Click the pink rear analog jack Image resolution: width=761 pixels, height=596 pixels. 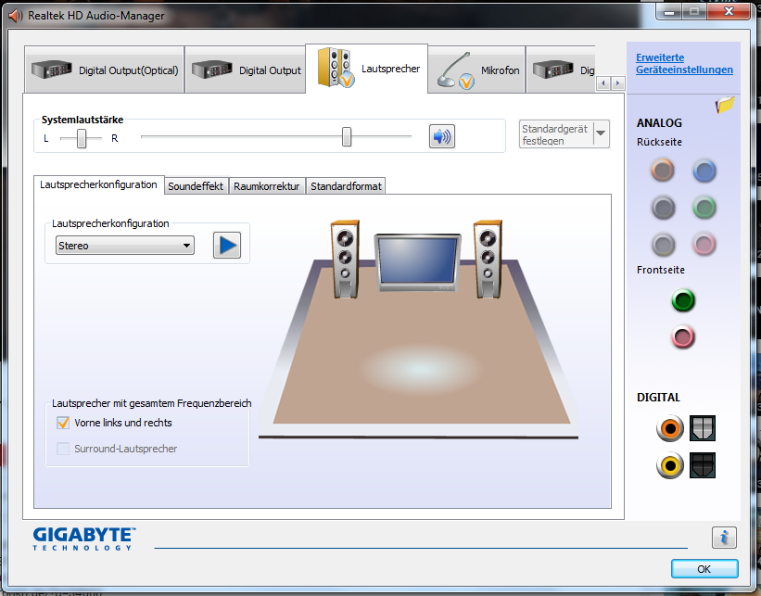click(x=704, y=244)
